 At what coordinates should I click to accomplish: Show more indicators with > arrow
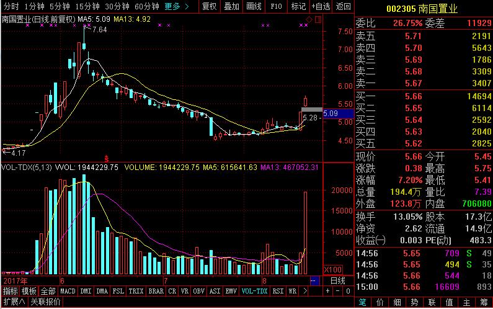(x=304, y=291)
